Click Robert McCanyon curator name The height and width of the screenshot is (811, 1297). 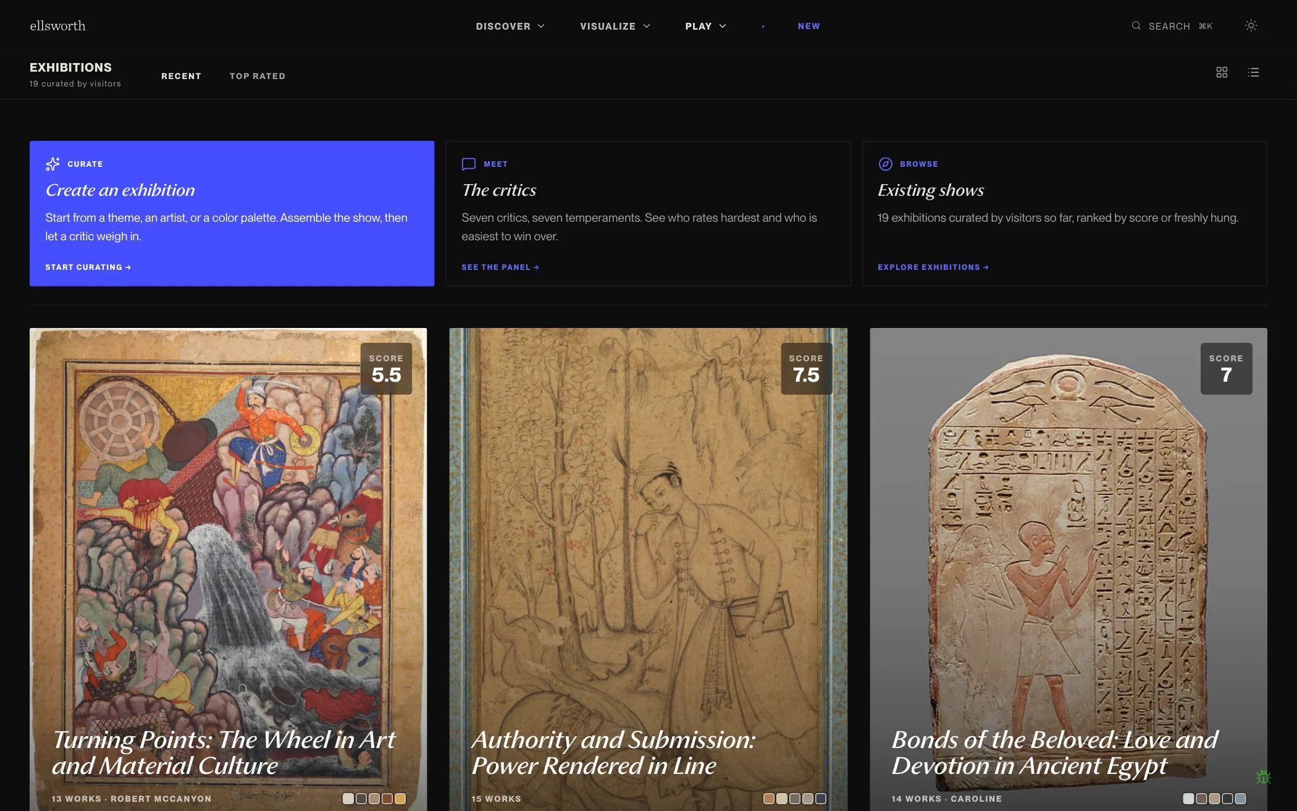click(161, 799)
